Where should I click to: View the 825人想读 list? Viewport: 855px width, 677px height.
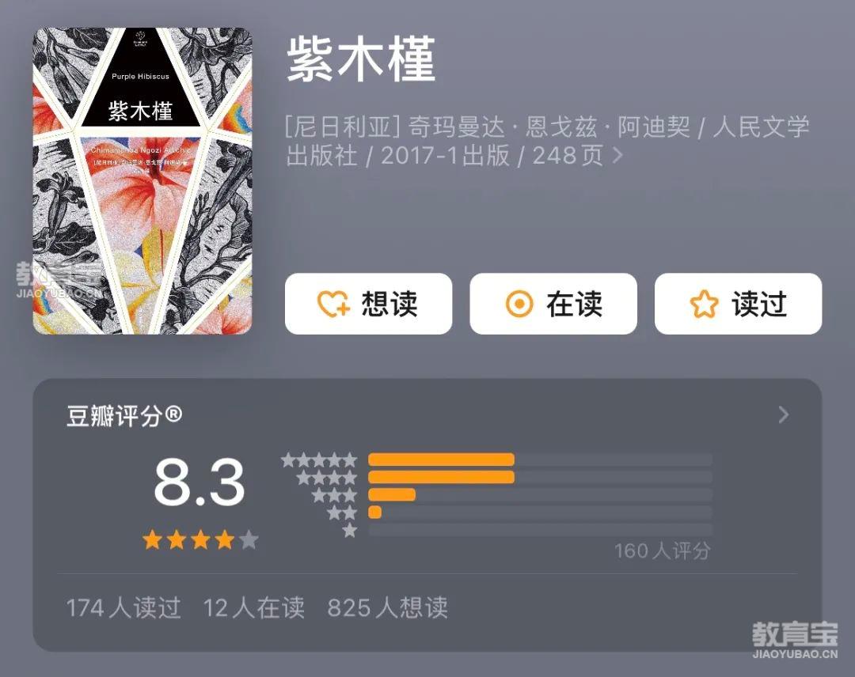(387, 607)
